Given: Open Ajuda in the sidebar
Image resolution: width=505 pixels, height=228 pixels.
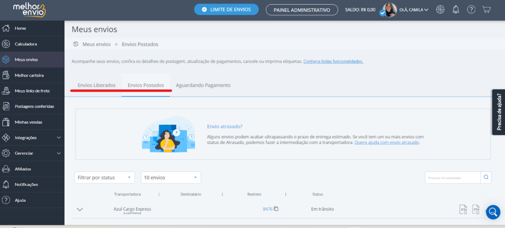Looking at the screenshot, I should click(x=32, y=200).
